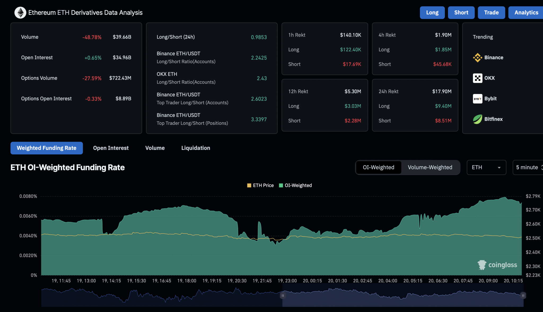This screenshot has height=312, width=543.
Task: Switch to the Open Interest tab
Action: pyautogui.click(x=111, y=148)
